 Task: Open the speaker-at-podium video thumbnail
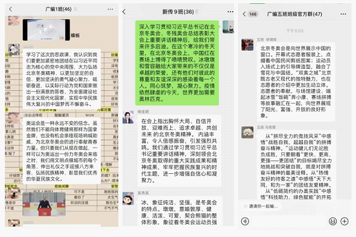click(44, 204)
